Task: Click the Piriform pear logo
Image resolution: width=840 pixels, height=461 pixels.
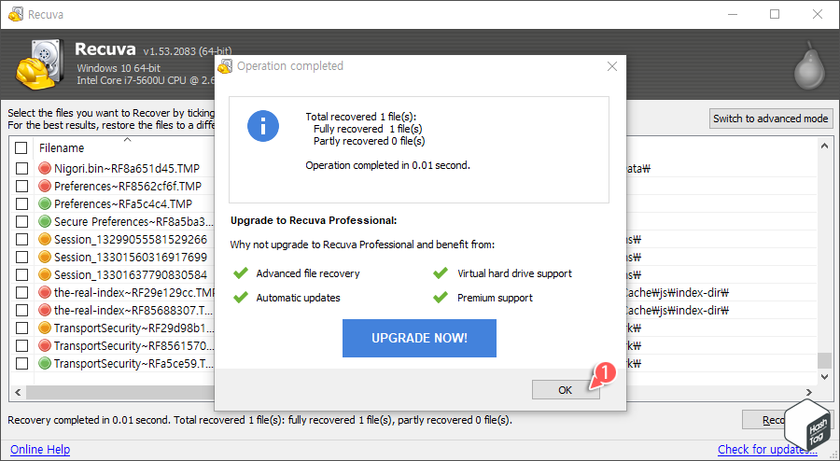Action: point(809,66)
